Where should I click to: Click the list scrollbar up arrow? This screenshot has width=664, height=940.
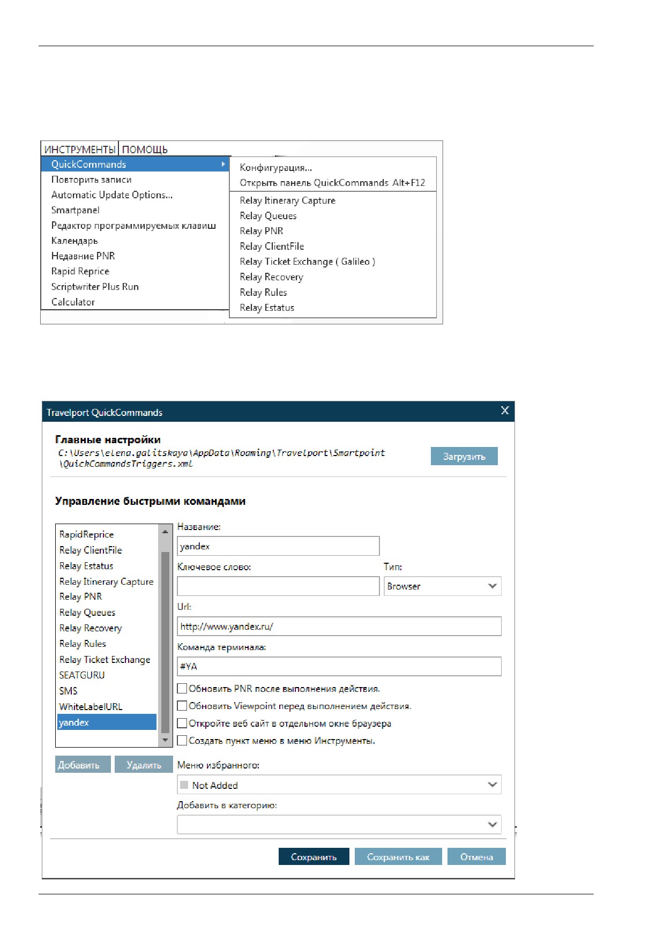pos(165,532)
